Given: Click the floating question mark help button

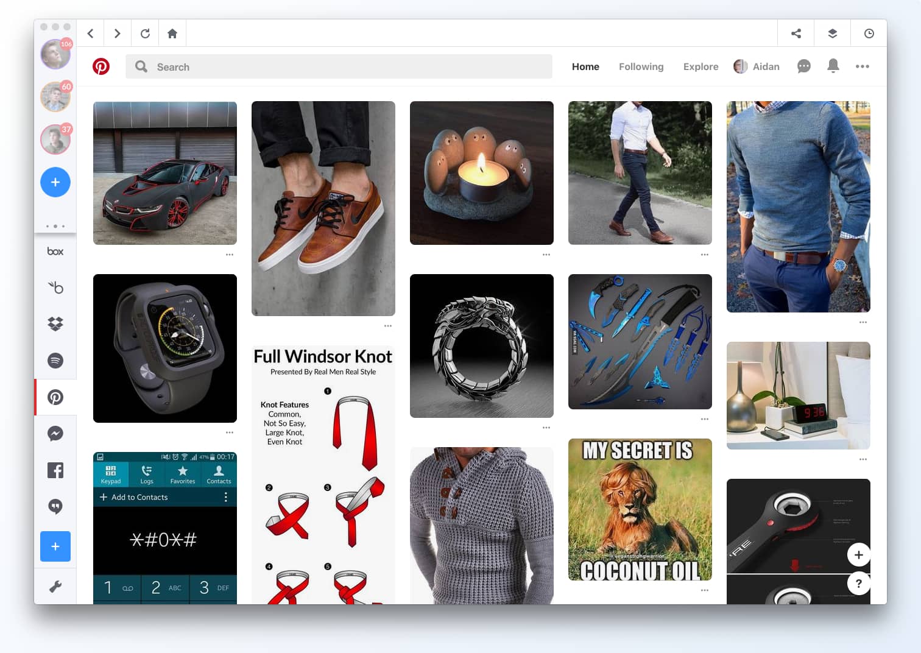Looking at the screenshot, I should click(x=859, y=584).
